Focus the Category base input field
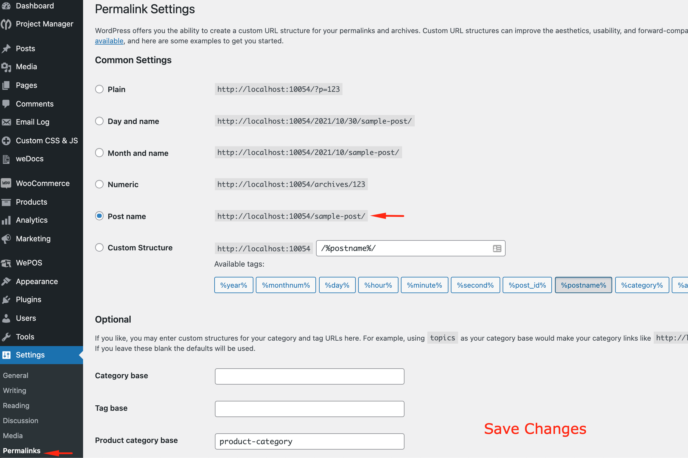The height and width of the screenshot is (458, 688). click(x=309, y=376)
